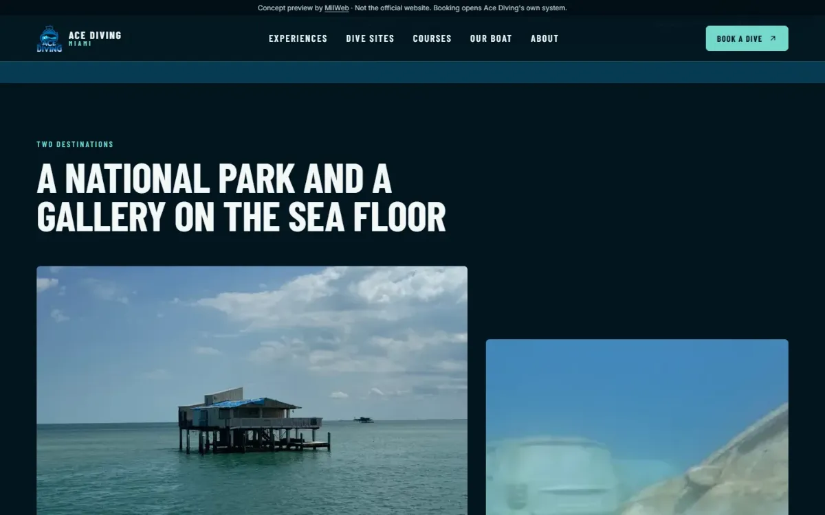Screen dimensions: 825x515
Task: Open the Experiences menu item
Action: [298, 38]
